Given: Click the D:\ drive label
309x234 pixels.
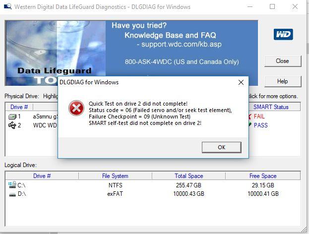Looking at the screenshot, I should (22, 194).
